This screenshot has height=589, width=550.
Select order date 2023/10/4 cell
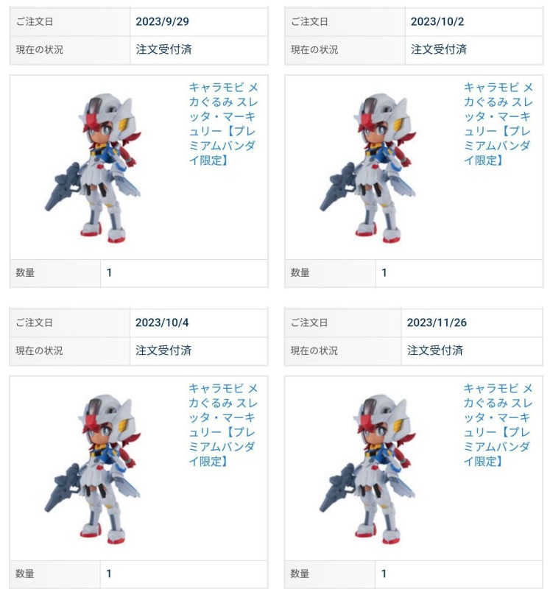pos(198,322)
